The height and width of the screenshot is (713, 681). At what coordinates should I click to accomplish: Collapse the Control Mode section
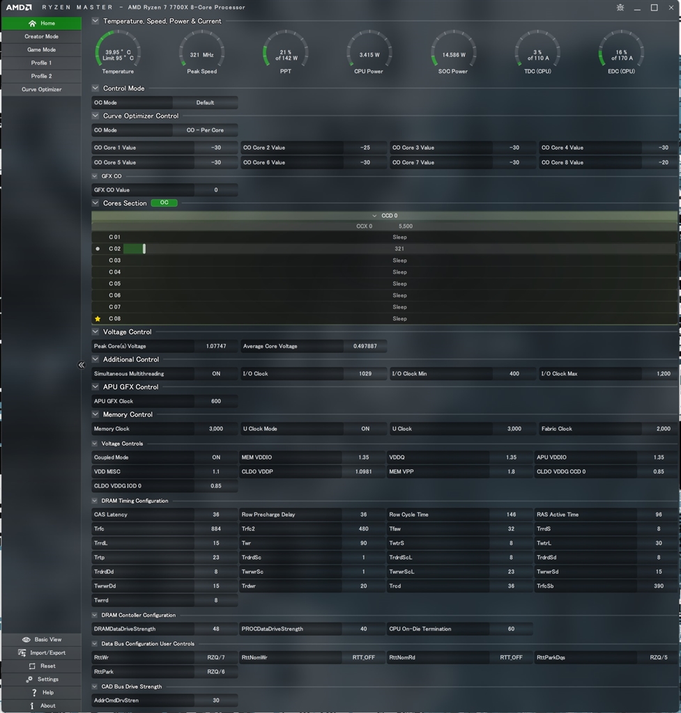pos(95,88)
